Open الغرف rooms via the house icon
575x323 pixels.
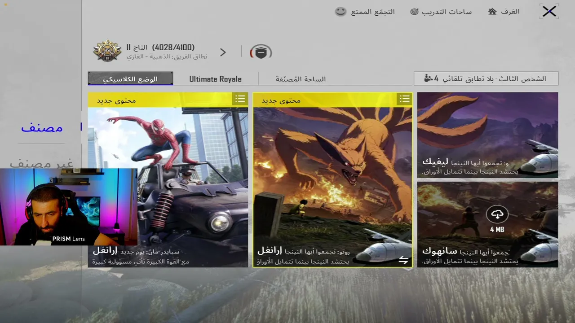(492, 12)
